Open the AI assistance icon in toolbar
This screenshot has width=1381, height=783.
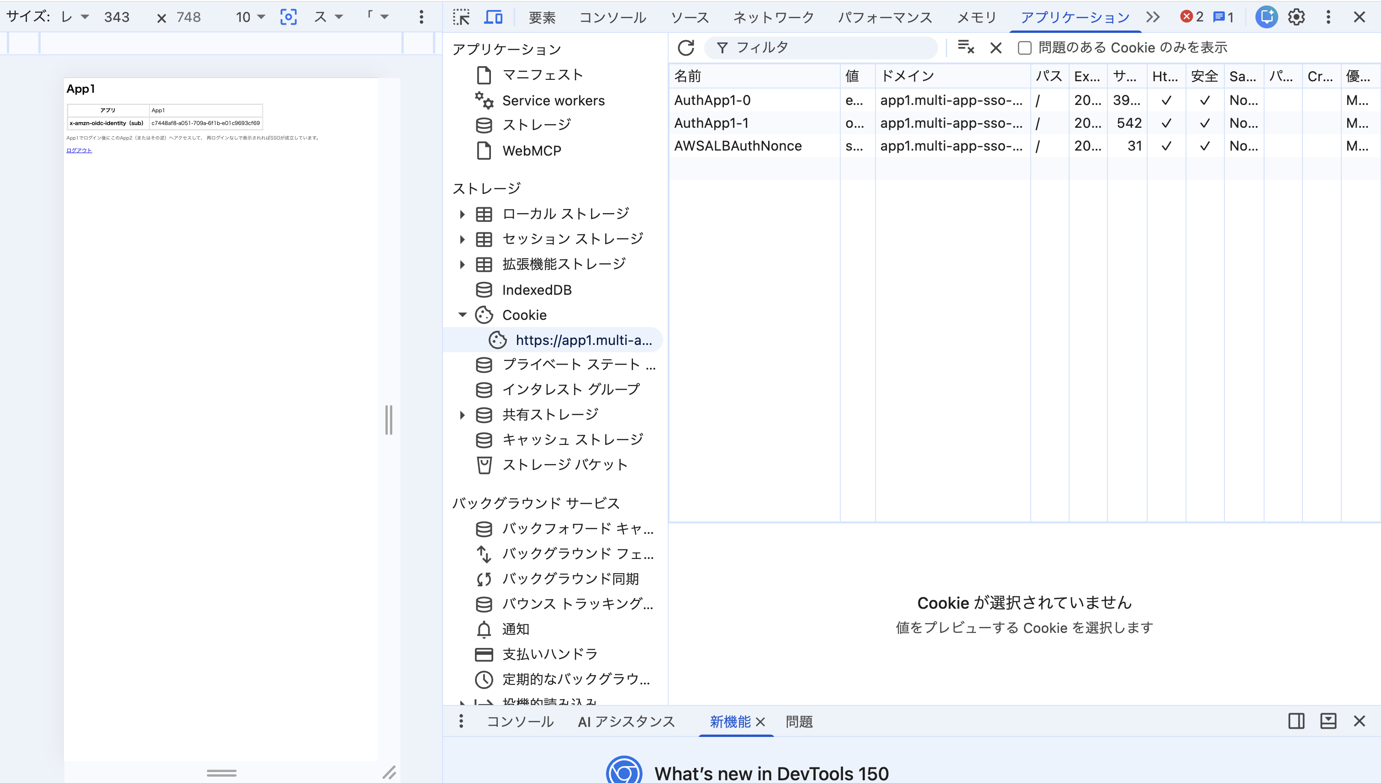pyautogui.click(x=1266, y=17)
